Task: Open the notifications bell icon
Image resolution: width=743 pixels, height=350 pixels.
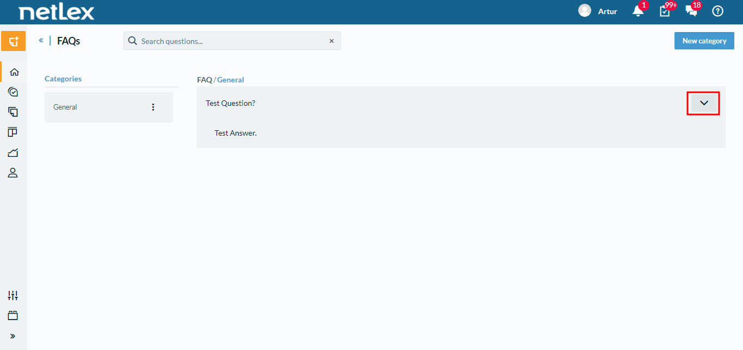Action: click(x=638, y=11)
